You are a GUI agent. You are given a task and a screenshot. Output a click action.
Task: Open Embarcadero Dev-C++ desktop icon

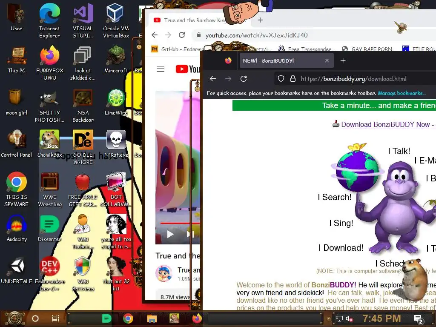tap(50, 274)
